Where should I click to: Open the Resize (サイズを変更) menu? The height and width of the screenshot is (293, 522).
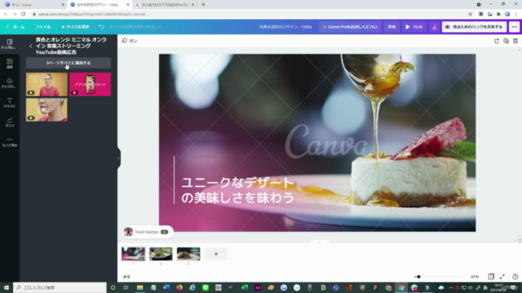pyautogui.click(x=75, y=27)
